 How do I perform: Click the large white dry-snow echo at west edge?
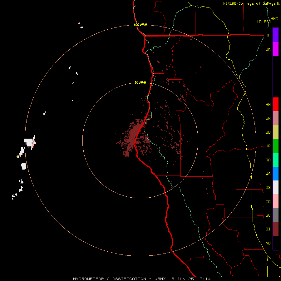(x=29, y=142)
